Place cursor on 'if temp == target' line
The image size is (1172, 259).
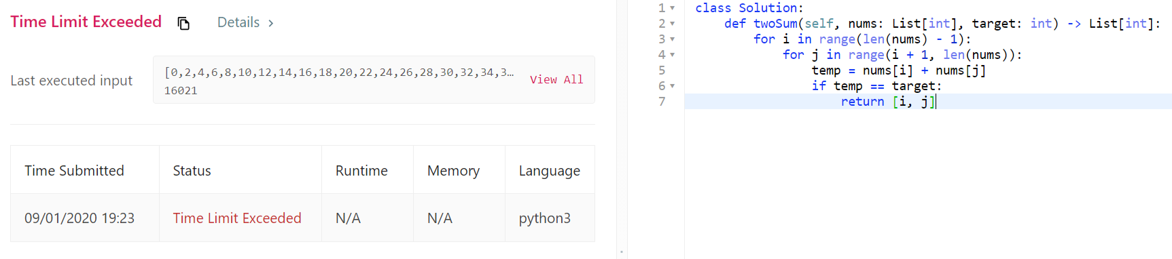click(877, 86)
